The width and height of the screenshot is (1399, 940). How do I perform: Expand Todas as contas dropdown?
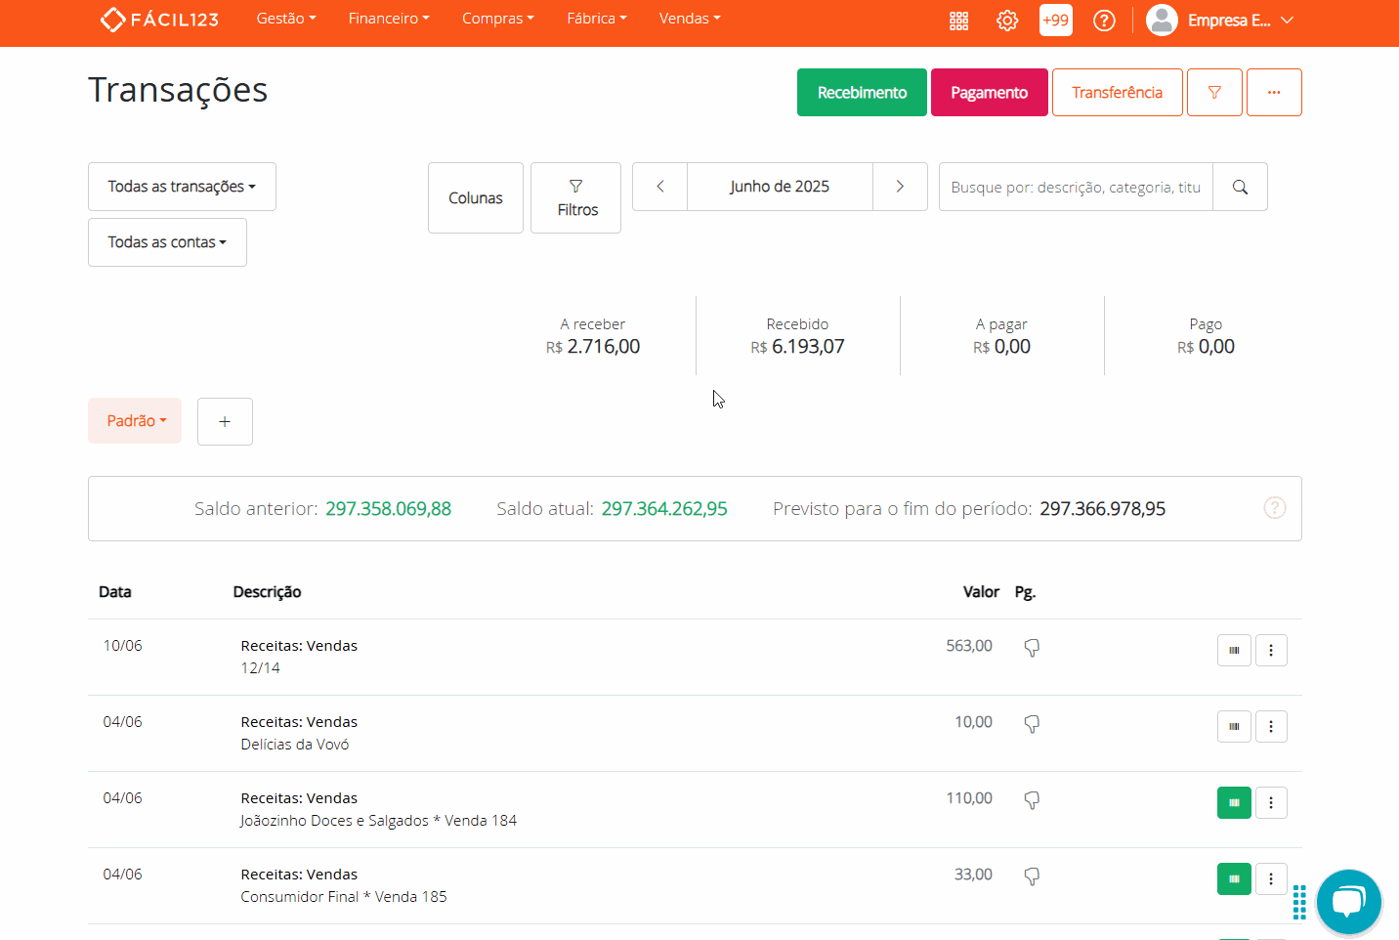tap(167, 242)
